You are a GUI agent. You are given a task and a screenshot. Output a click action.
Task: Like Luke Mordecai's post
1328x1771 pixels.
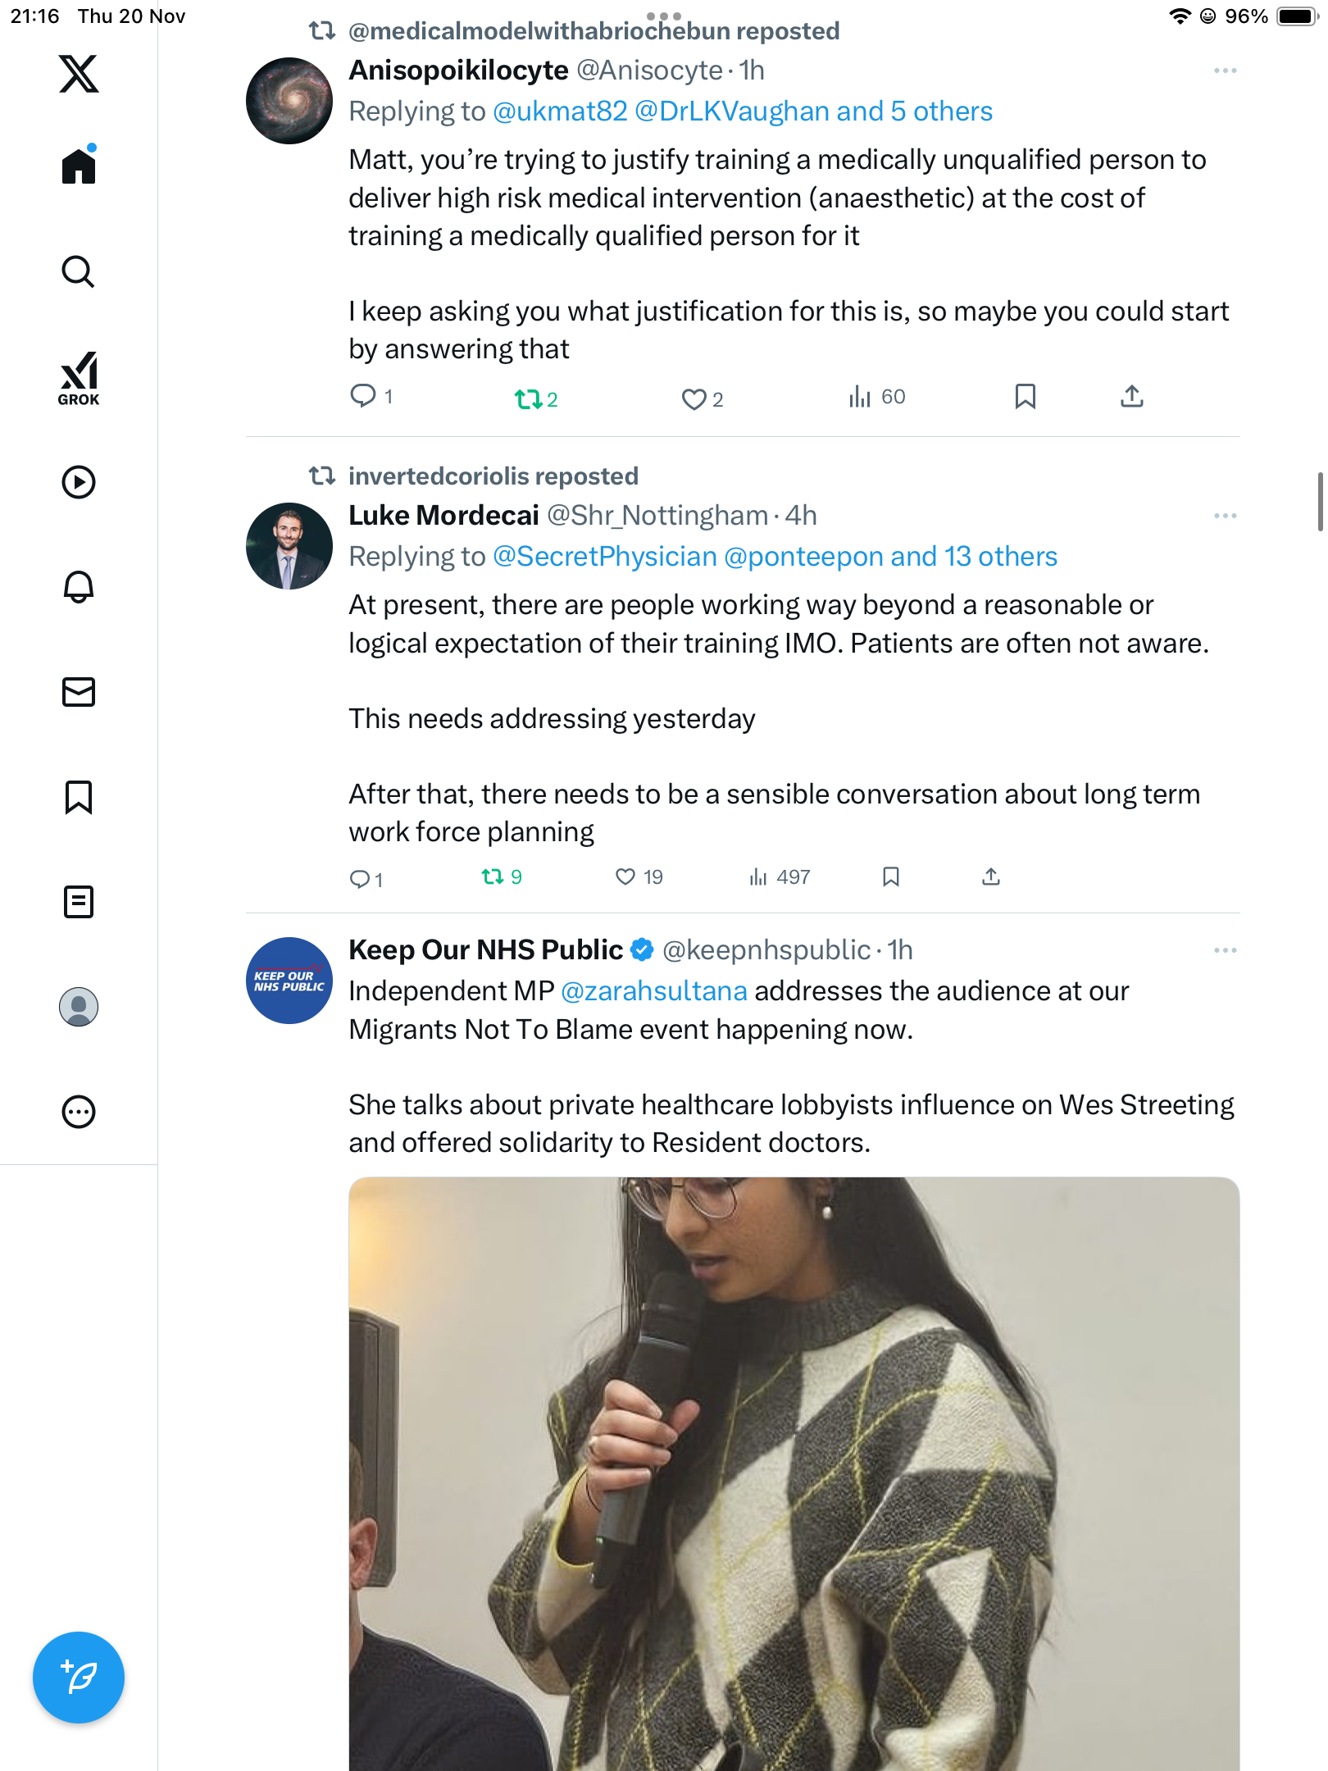point(625,877)
